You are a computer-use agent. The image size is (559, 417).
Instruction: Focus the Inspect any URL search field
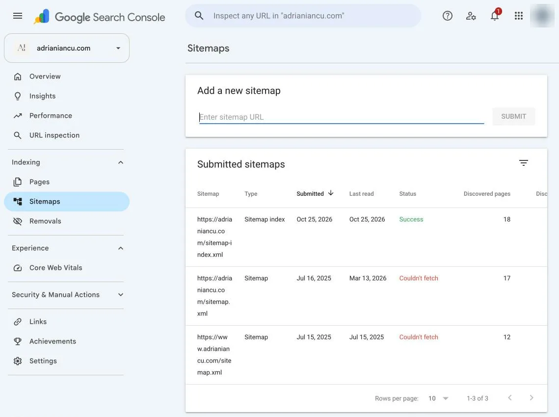click(x=303, y=16)
